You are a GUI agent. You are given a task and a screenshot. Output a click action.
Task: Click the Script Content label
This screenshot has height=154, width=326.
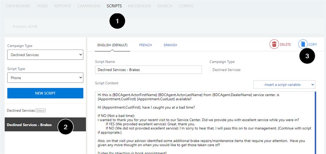click(x=107, y=83)
